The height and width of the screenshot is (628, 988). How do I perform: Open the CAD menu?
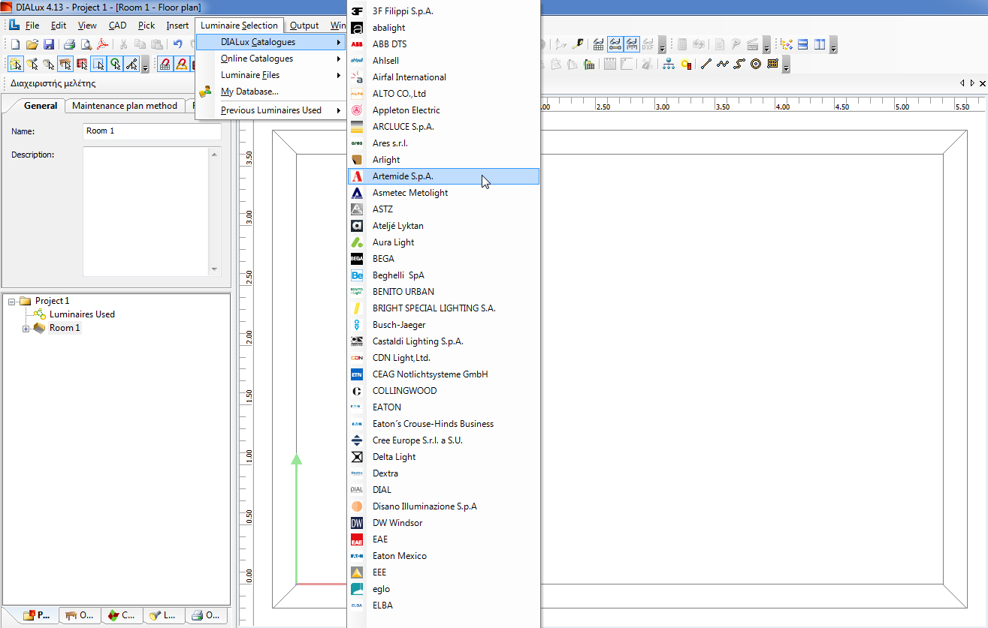pos(118,26)
